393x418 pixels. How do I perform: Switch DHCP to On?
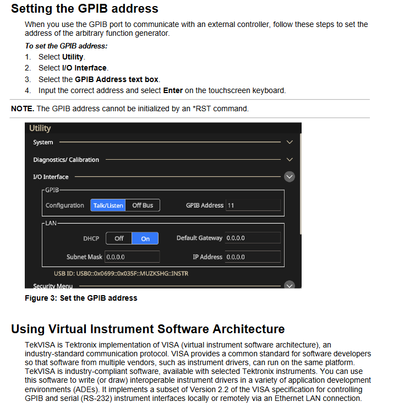coord(145,238)
